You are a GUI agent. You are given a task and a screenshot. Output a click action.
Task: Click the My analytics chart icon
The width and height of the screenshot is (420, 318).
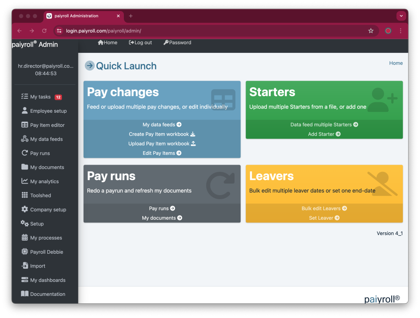pos(25,181)
